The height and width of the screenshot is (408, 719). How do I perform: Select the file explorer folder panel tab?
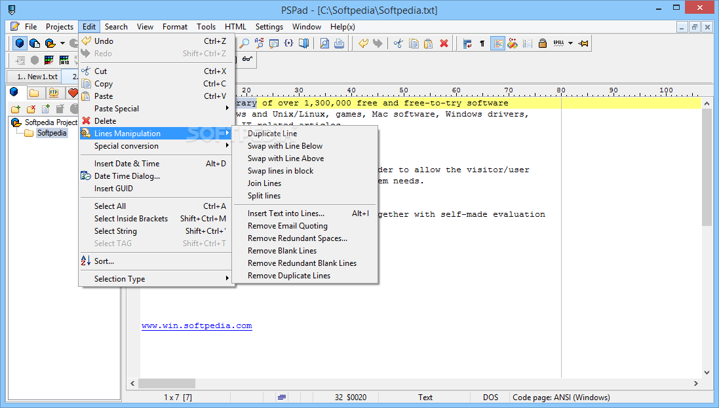tap(34, 93)
